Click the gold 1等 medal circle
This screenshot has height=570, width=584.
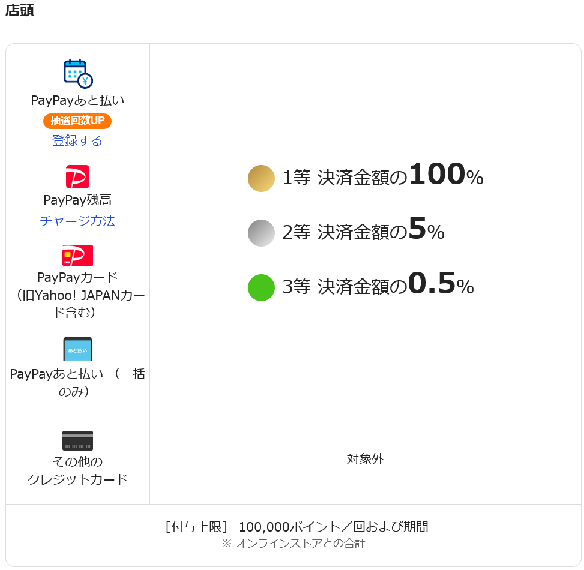point(261,178)
